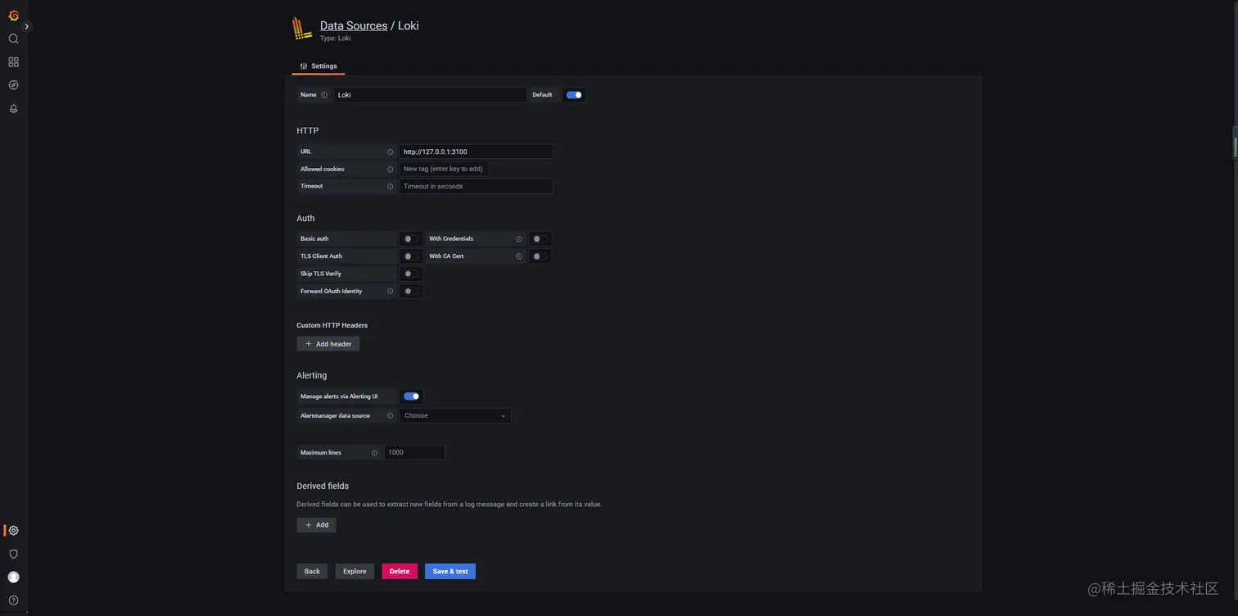Image resolution: width=1238 pixels, height=616 pixels.
Task: Open the Configuration gear icon
Action: point(13,531)
